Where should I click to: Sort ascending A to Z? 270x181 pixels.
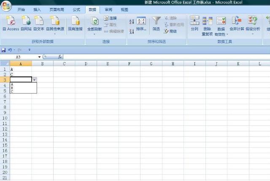tap(132, 21)
